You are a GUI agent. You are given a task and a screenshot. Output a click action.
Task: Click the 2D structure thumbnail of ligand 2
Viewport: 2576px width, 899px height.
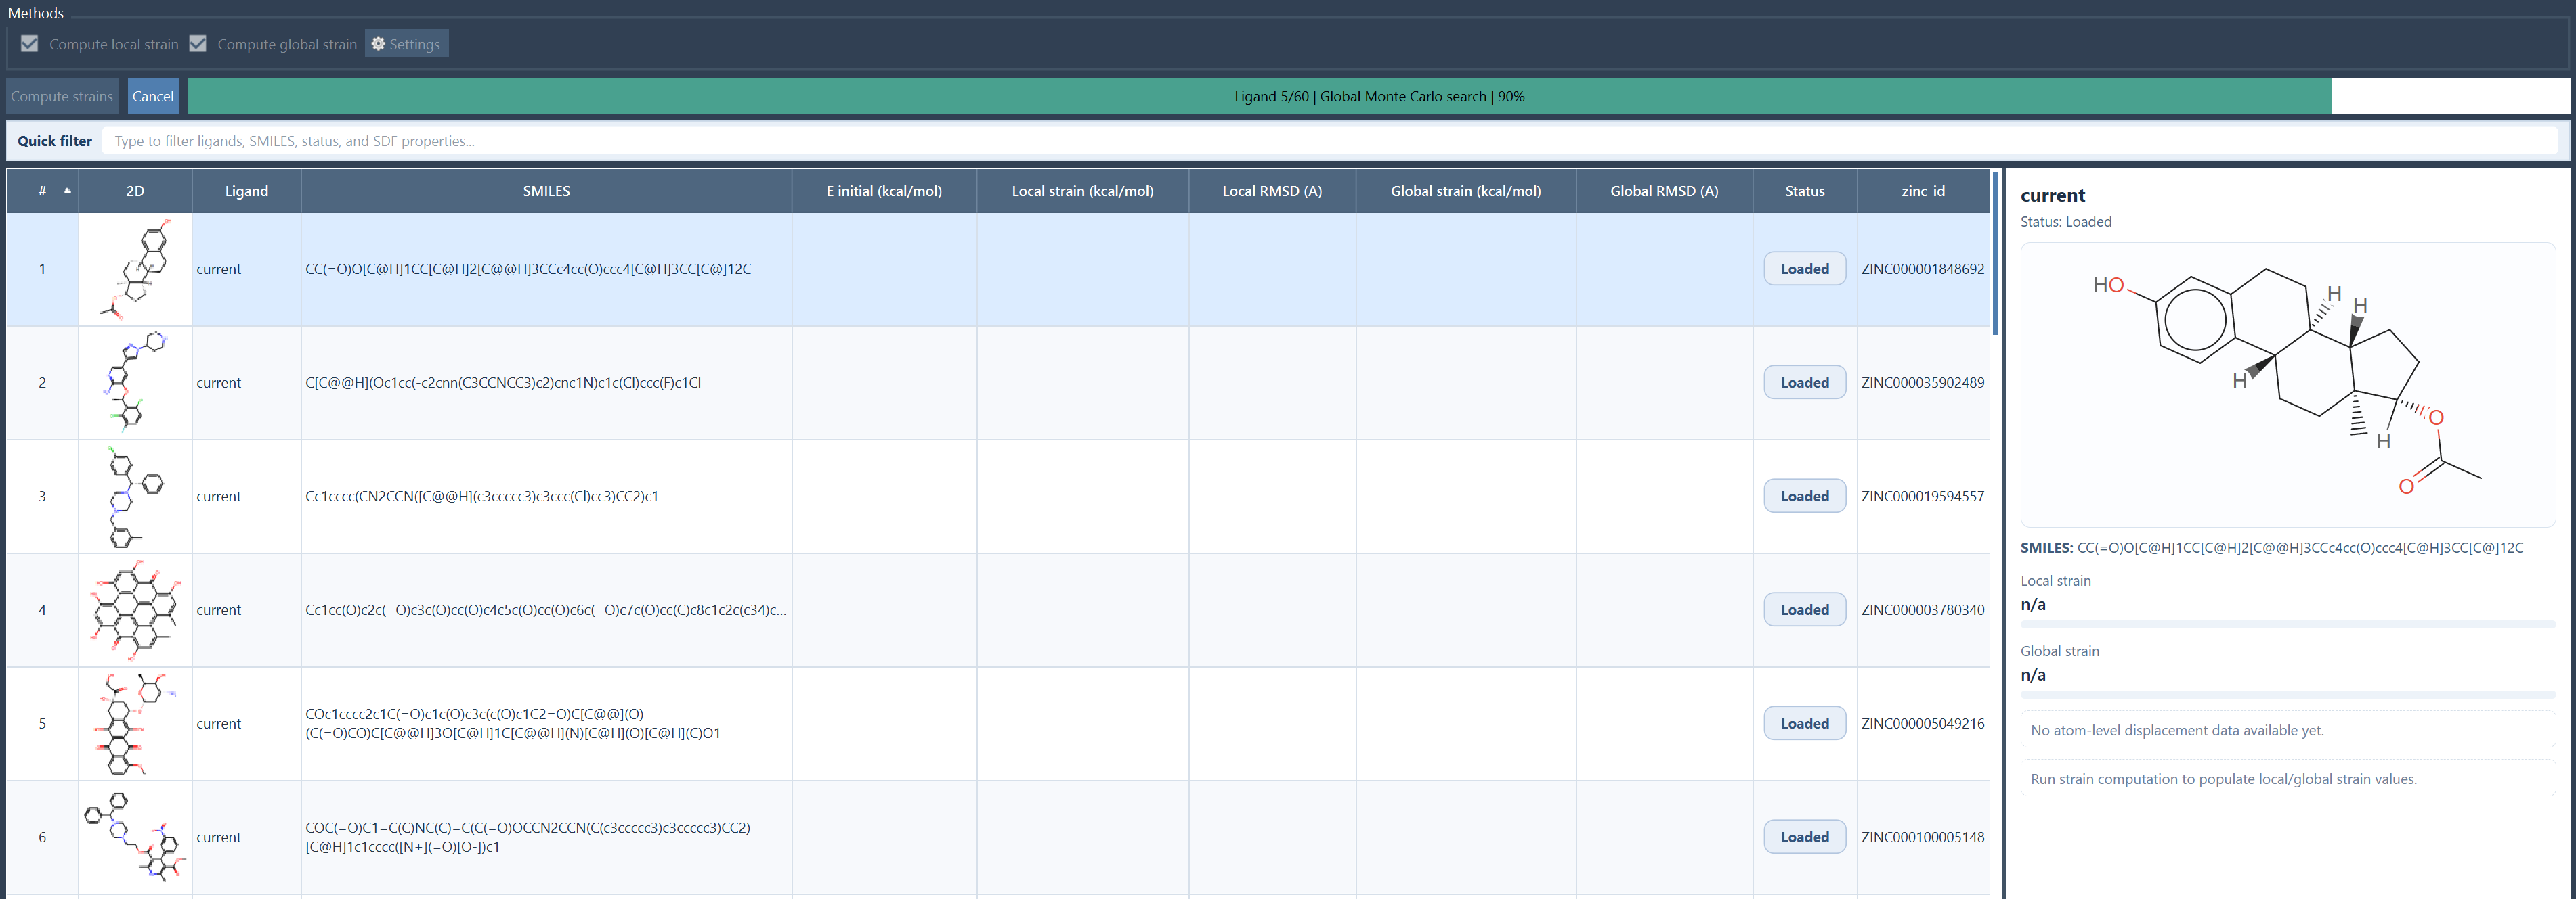coord(135,383)
